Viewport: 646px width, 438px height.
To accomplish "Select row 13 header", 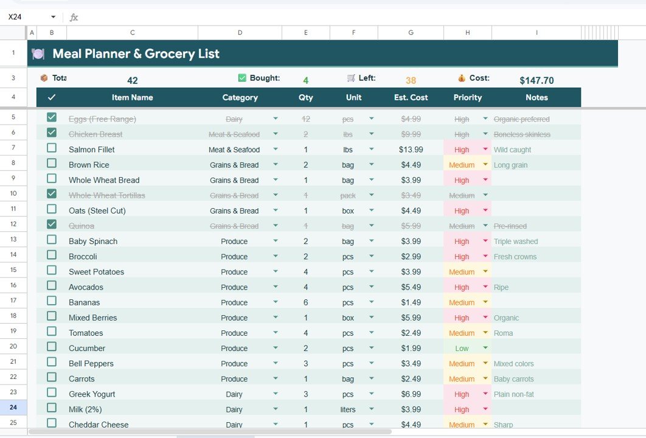I will (x=13, y=239).
